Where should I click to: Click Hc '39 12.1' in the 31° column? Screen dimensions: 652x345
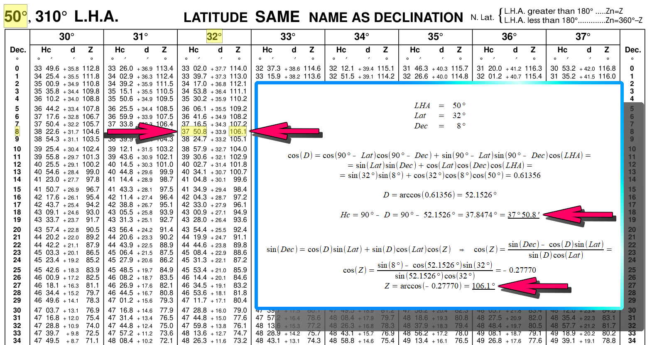click(120, 149)
